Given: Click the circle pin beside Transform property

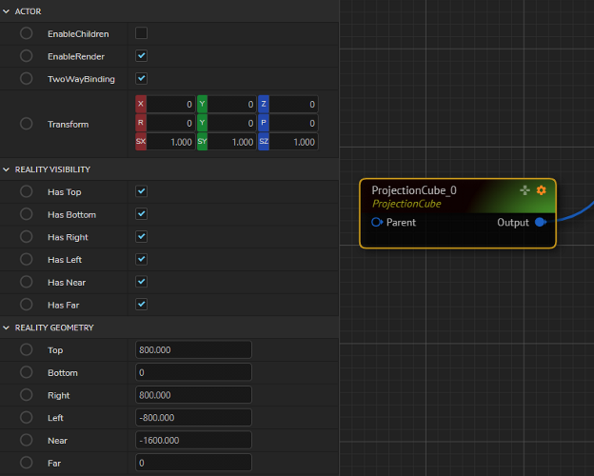Looking at the screenshot, I should click(27, 124).
